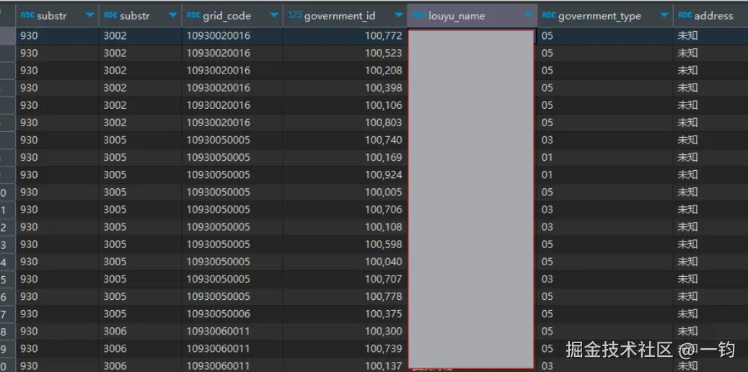Select government_id cell 100,375
Viewport: 748px width, 372px height.
tap(345, 314)
